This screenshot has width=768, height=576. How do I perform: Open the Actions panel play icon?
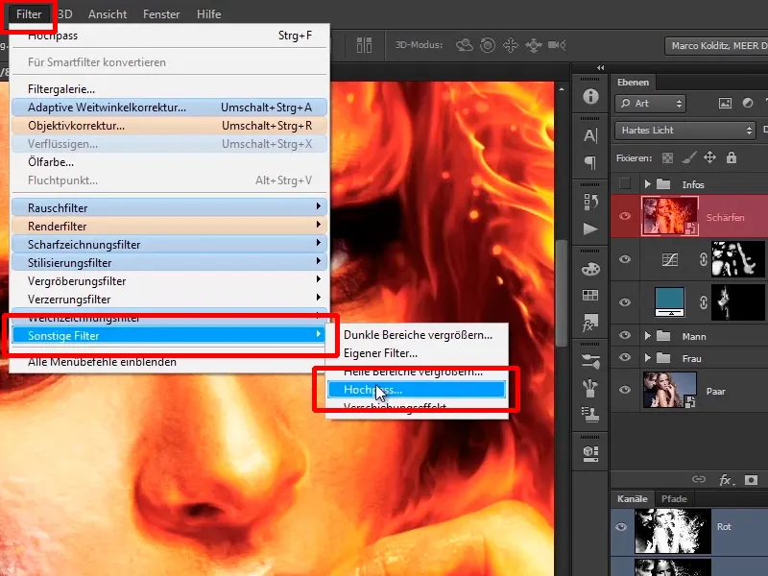[590, 228]
